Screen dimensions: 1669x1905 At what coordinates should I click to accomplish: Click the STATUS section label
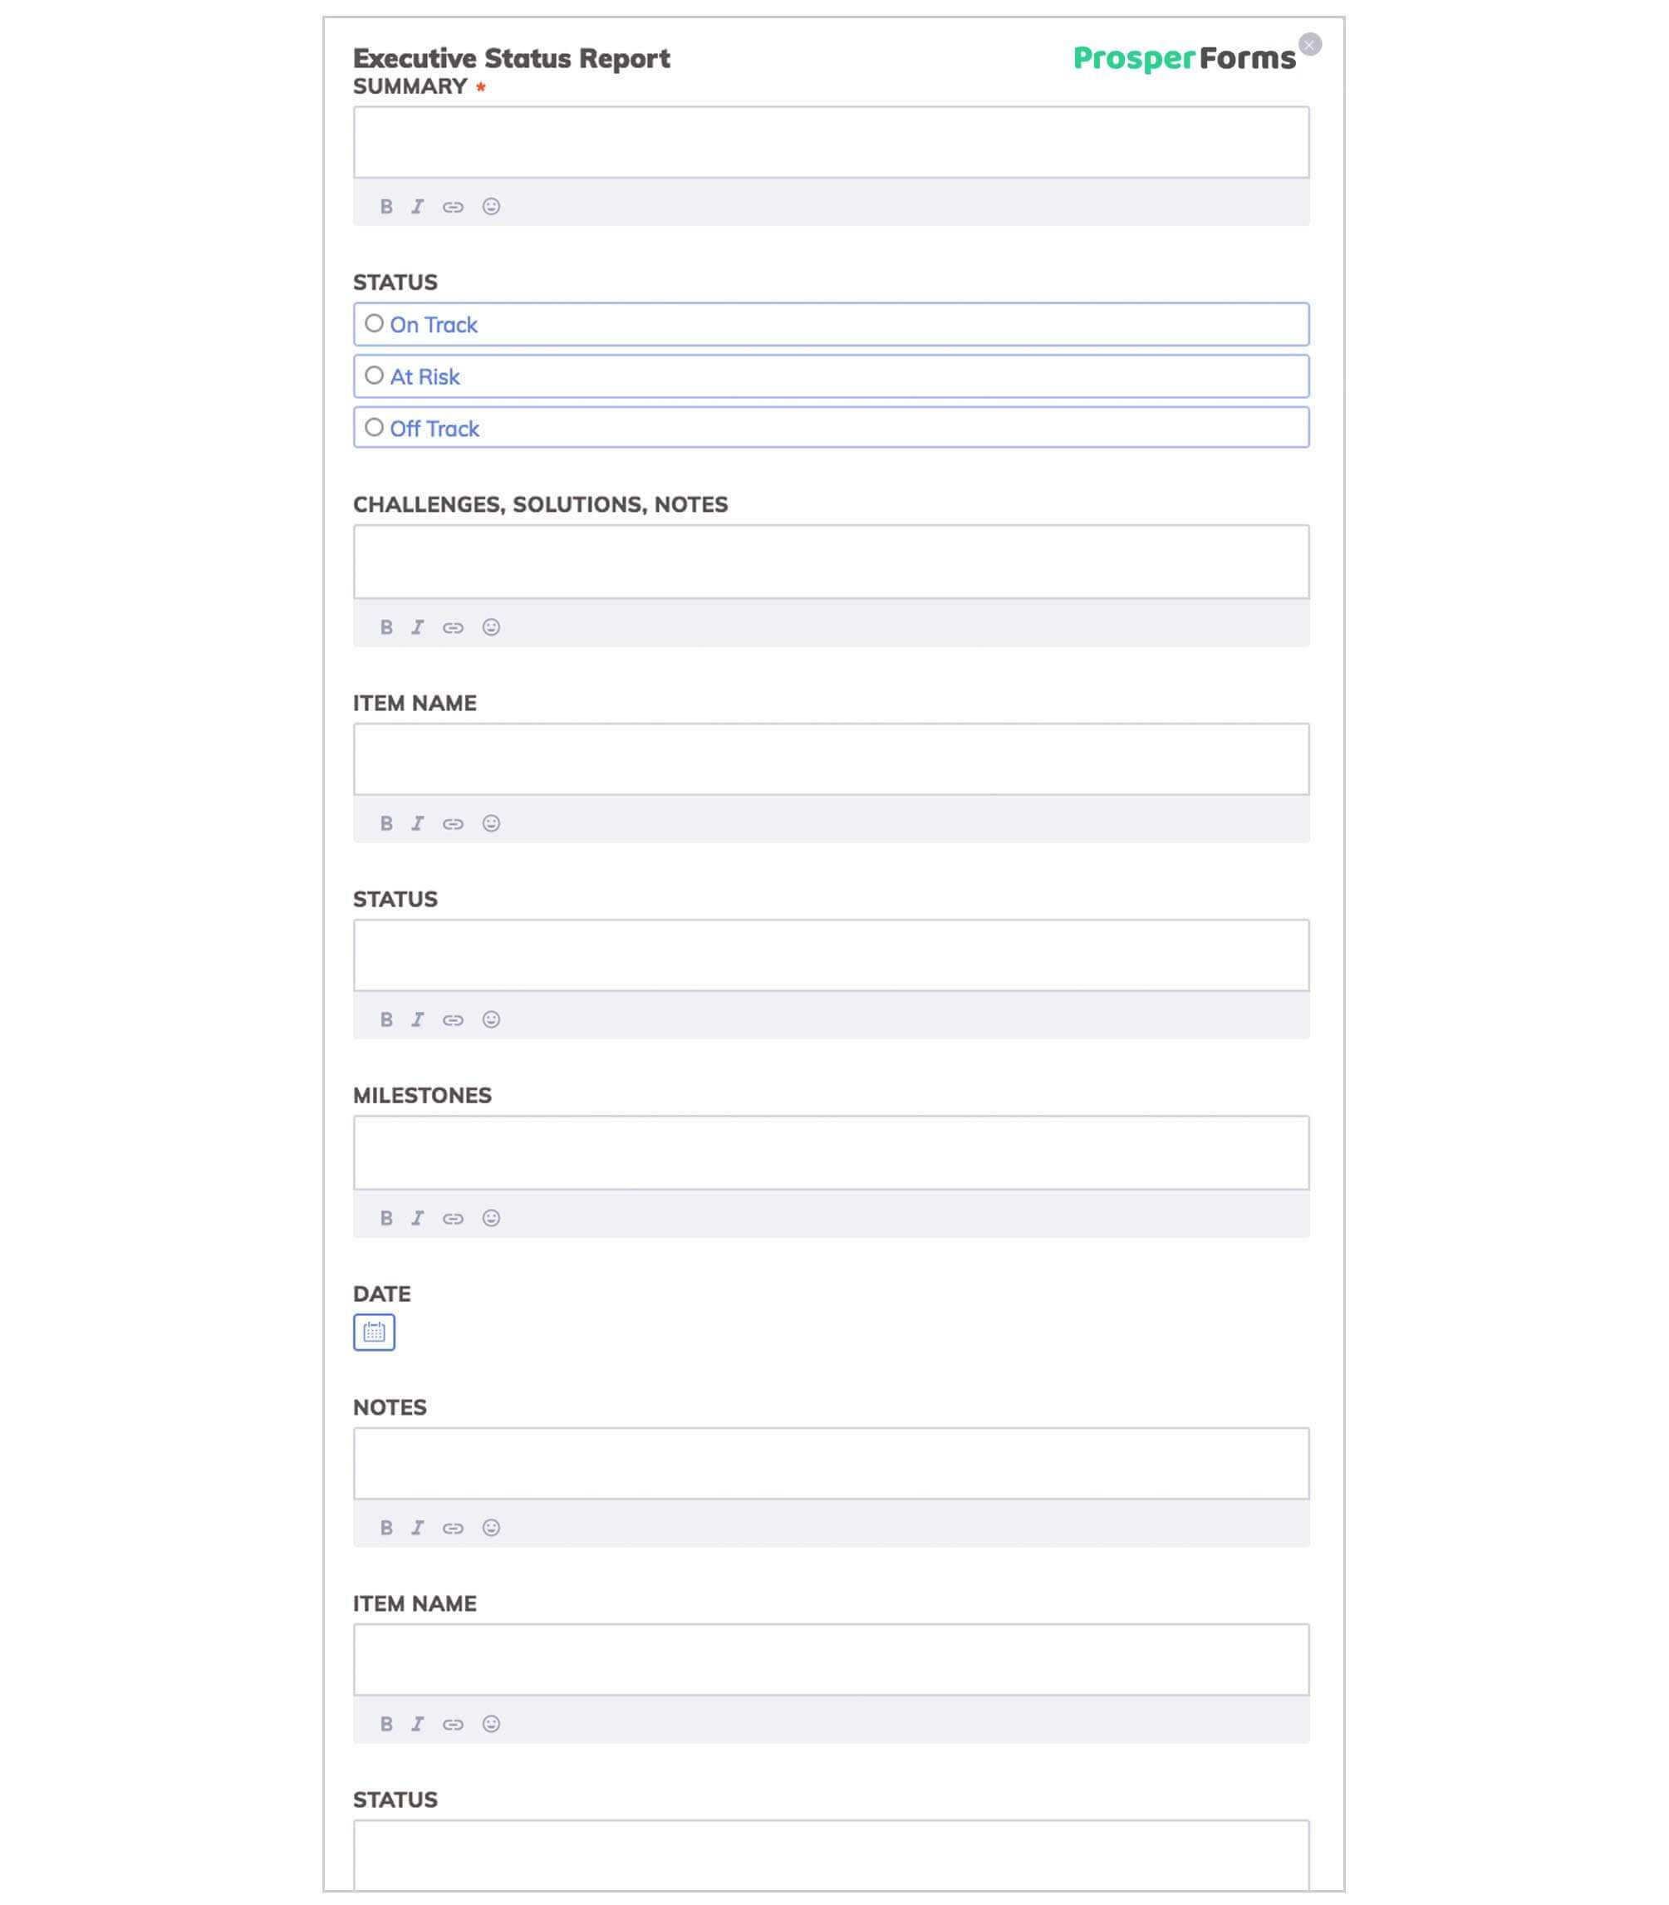click(395, 282)
